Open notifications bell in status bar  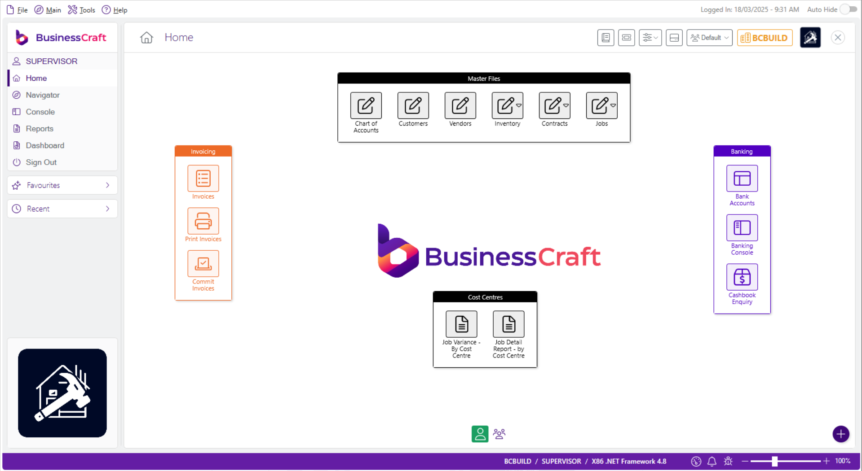[712, 461]
